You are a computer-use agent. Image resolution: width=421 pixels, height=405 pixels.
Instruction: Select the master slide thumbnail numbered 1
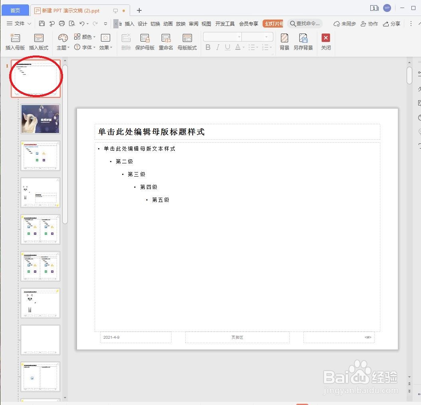pos(36,78)
